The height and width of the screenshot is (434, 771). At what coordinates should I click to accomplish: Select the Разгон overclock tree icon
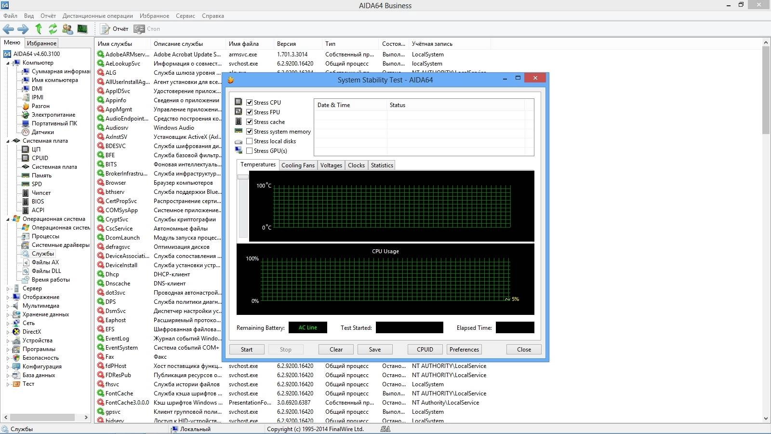click(x=26, y=106)
